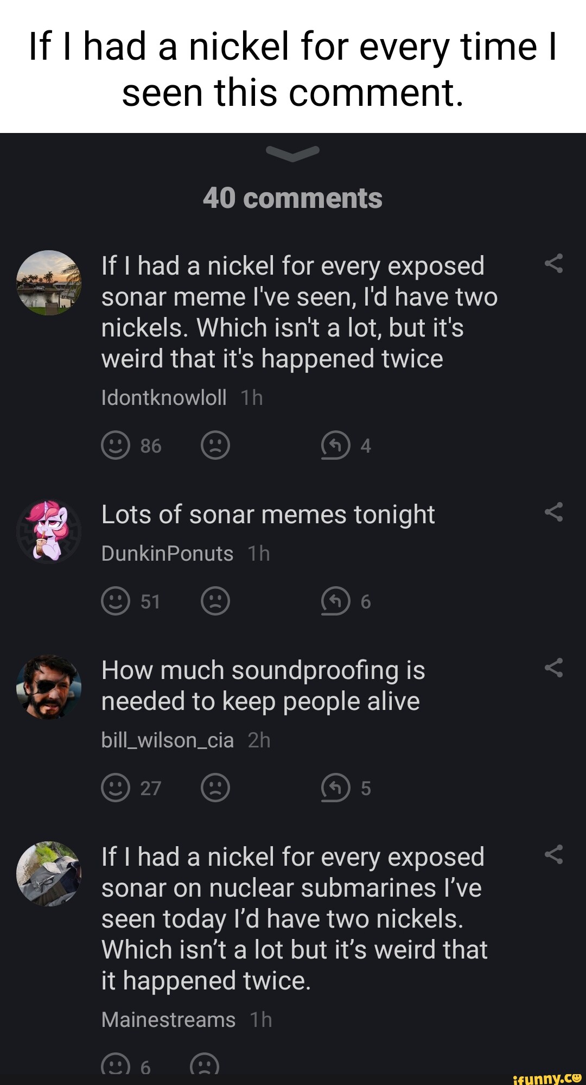
Task: Share DunkinPonuts' sonar memes comment
Action: coord(553,512)
